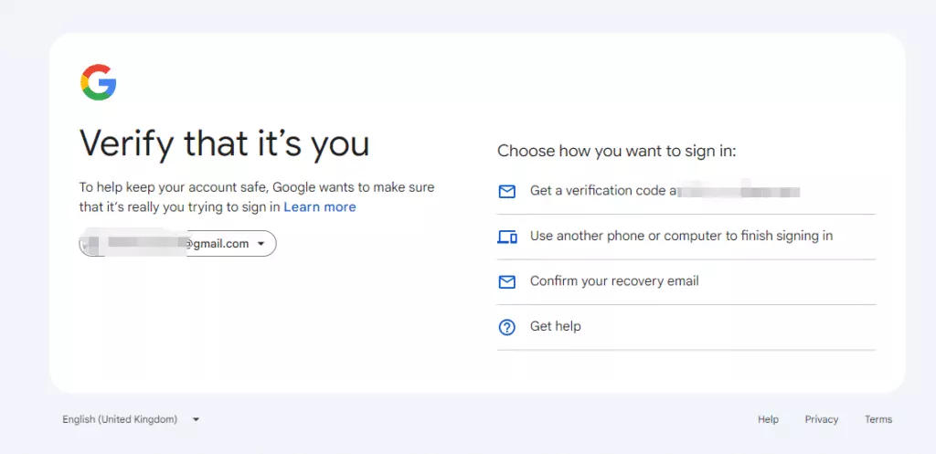Click the account avatar in email chip
This screenshot has width=936, height=454.
pos(88,243)
